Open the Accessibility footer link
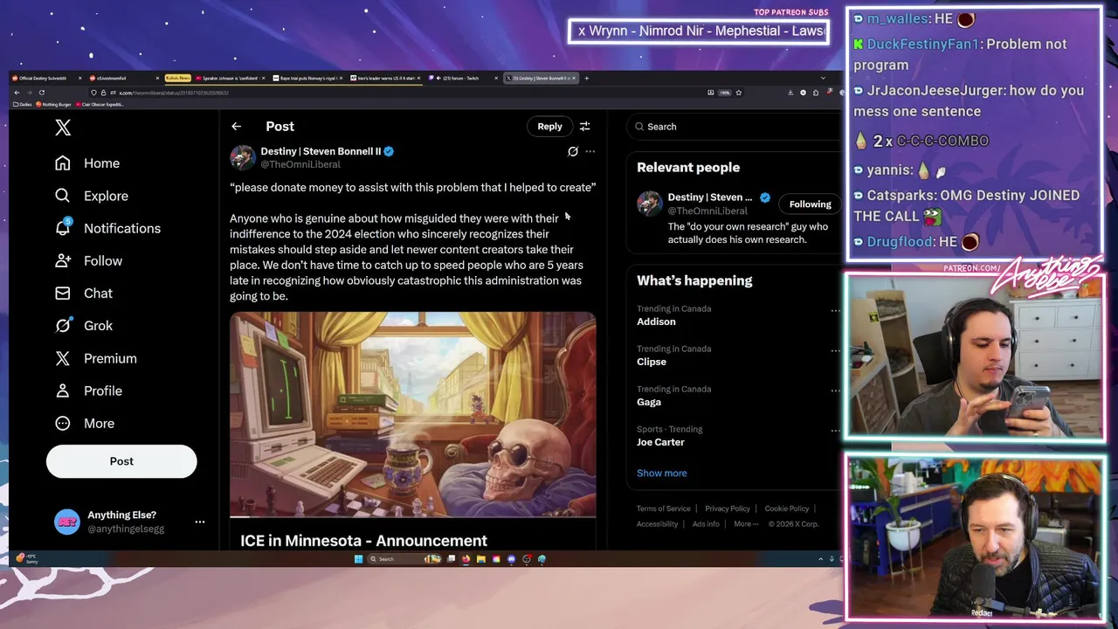 [657, 524]
